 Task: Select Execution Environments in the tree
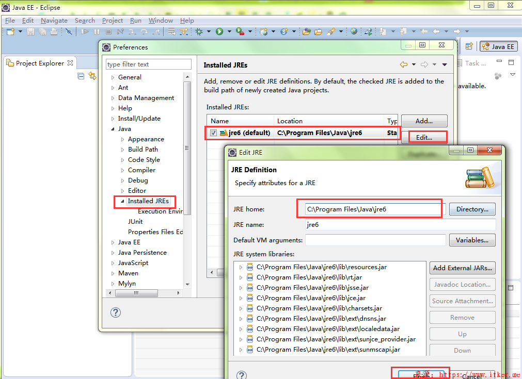coord(160,211)
